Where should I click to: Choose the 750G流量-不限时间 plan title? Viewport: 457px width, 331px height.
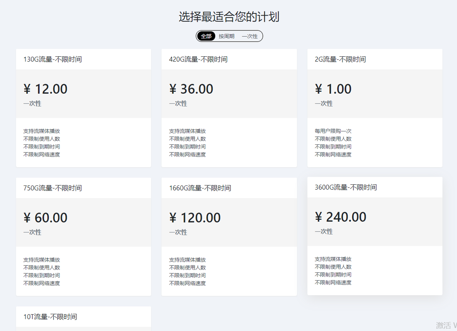(x=53, y=188)
